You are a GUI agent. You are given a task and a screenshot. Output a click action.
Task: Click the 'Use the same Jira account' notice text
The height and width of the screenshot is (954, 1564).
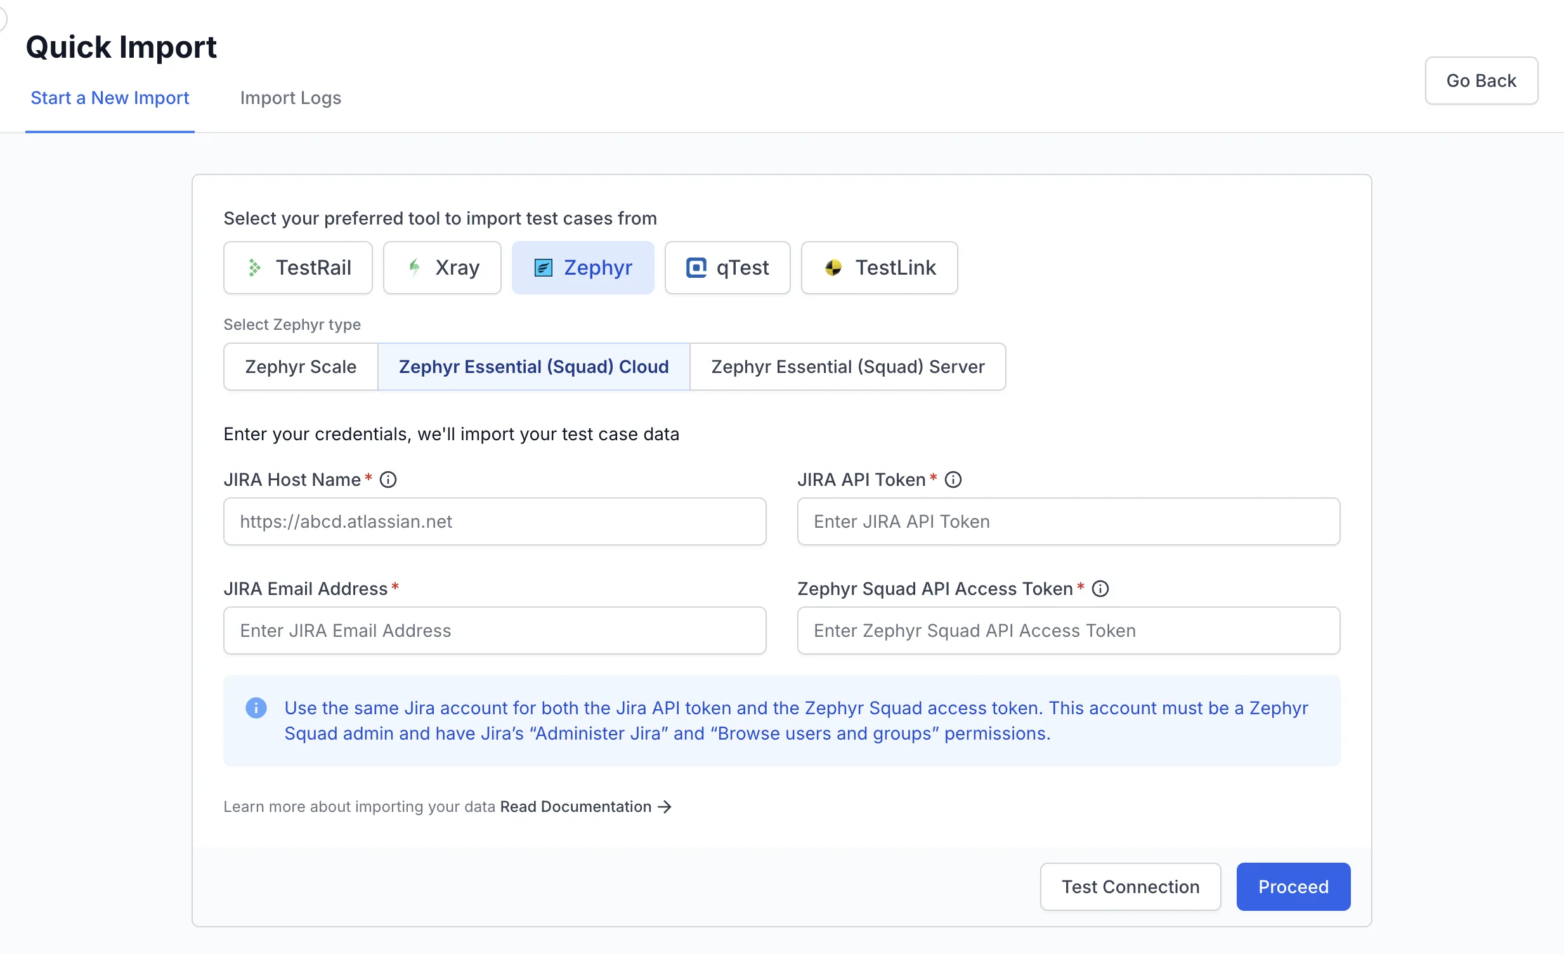(796, 721)
